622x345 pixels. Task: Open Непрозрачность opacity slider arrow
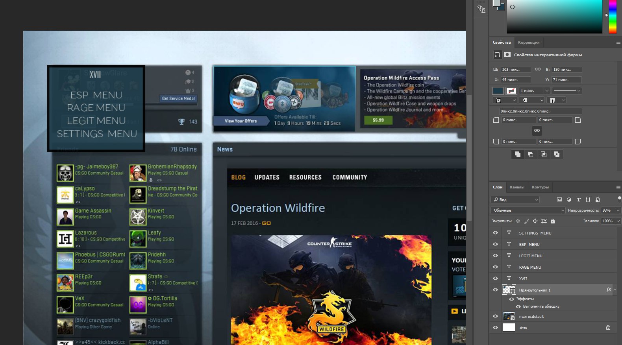pyautogui.click(x=618, y=210)
